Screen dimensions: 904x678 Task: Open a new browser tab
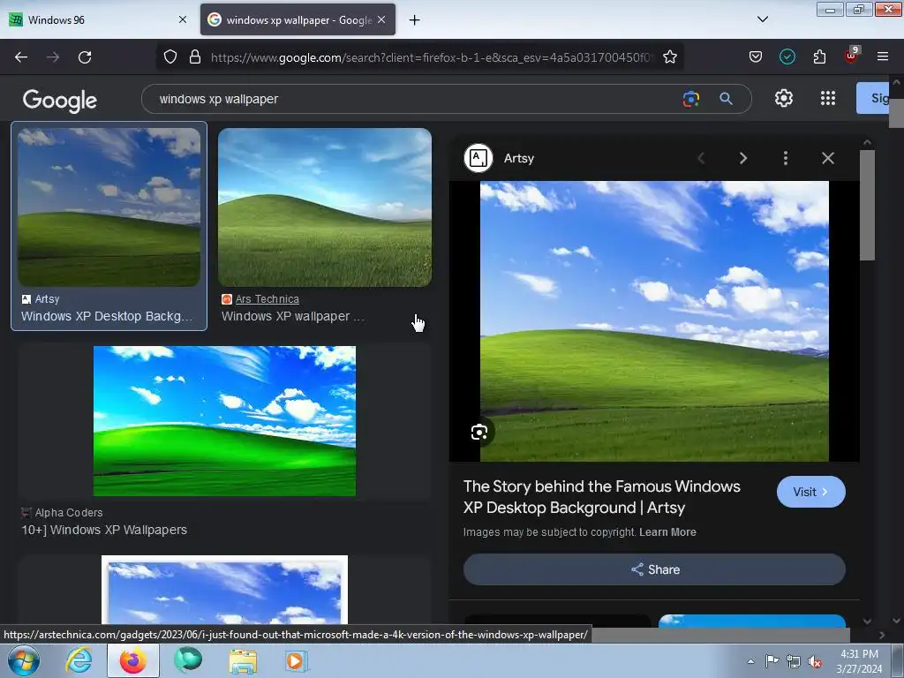(414, 19)
